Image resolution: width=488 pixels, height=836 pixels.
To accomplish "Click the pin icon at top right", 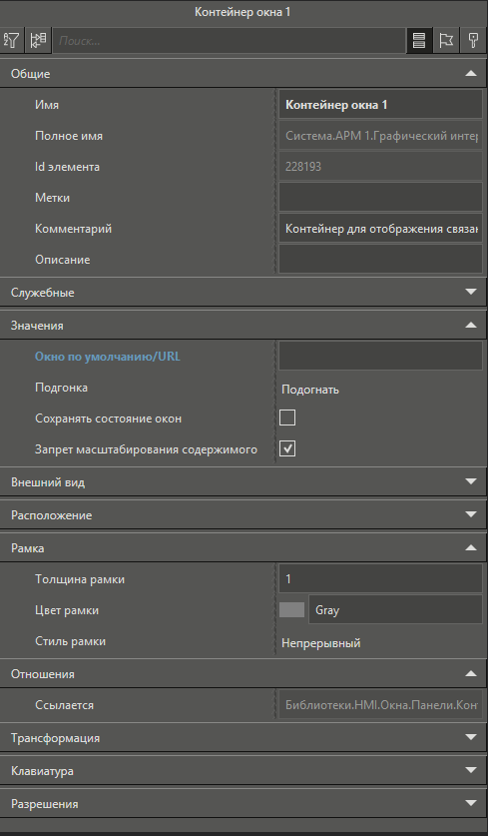I will pos(473,41).
